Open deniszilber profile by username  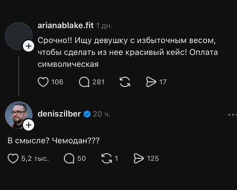[59, 114]
